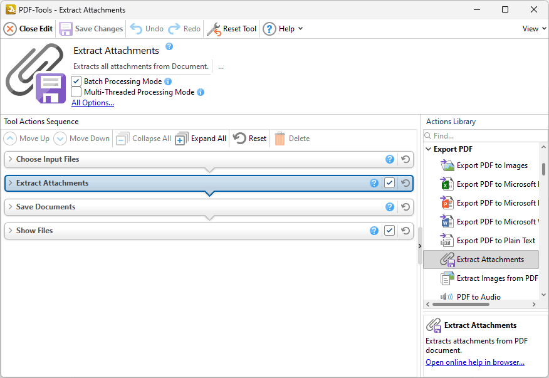Click info icon for Batch Processing Mode

tap(168, 81)
